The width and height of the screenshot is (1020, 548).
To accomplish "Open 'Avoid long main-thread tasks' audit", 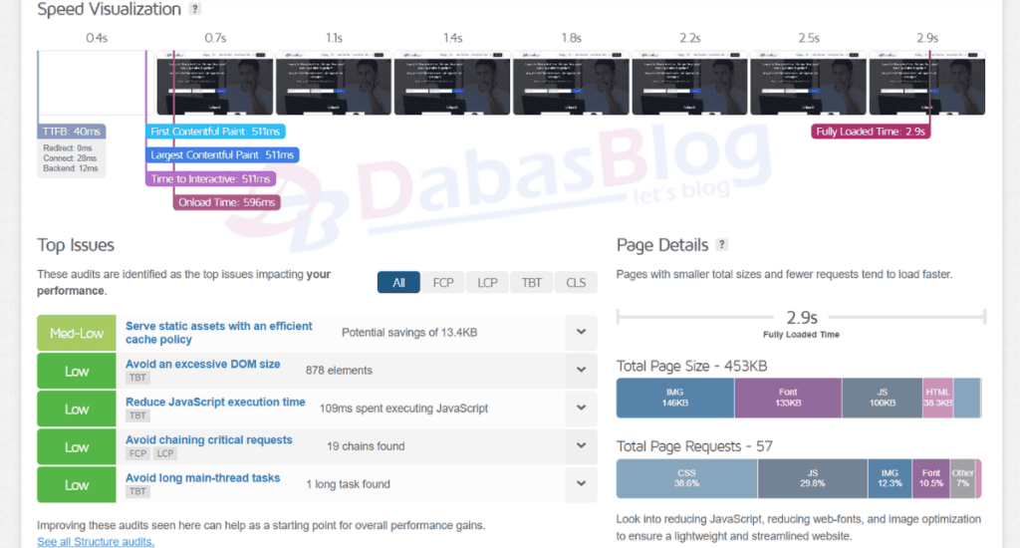I will point(203,477).
